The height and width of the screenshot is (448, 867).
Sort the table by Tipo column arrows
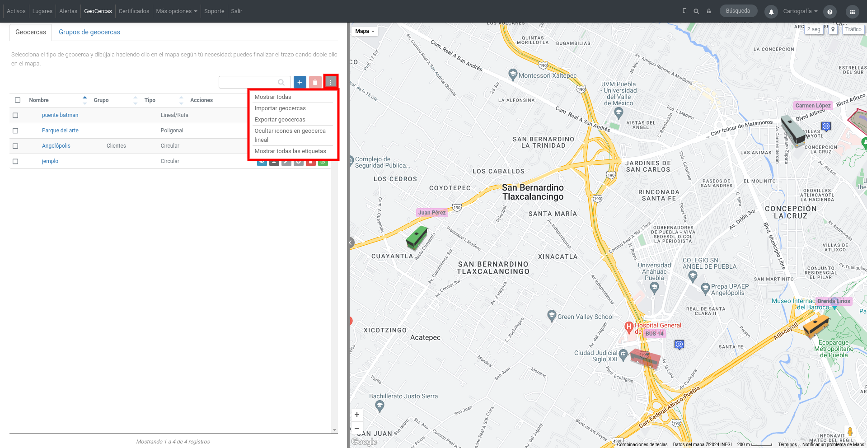click(x=181, y=100)
